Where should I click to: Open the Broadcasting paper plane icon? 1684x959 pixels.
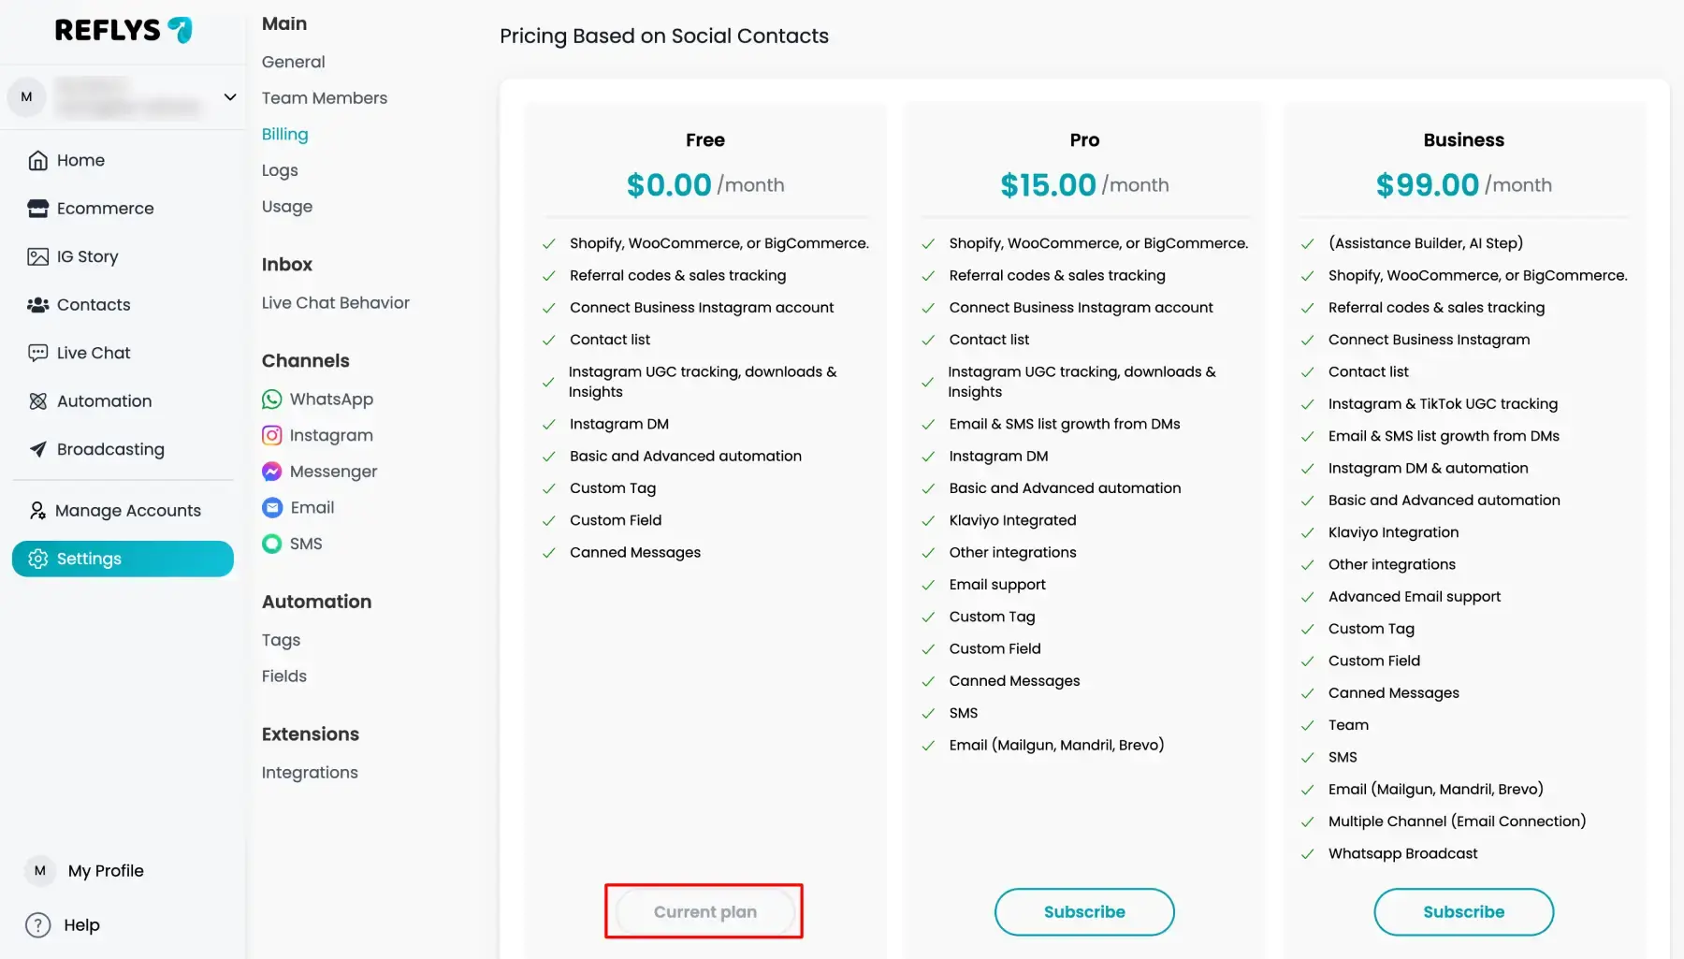[37, 449]
